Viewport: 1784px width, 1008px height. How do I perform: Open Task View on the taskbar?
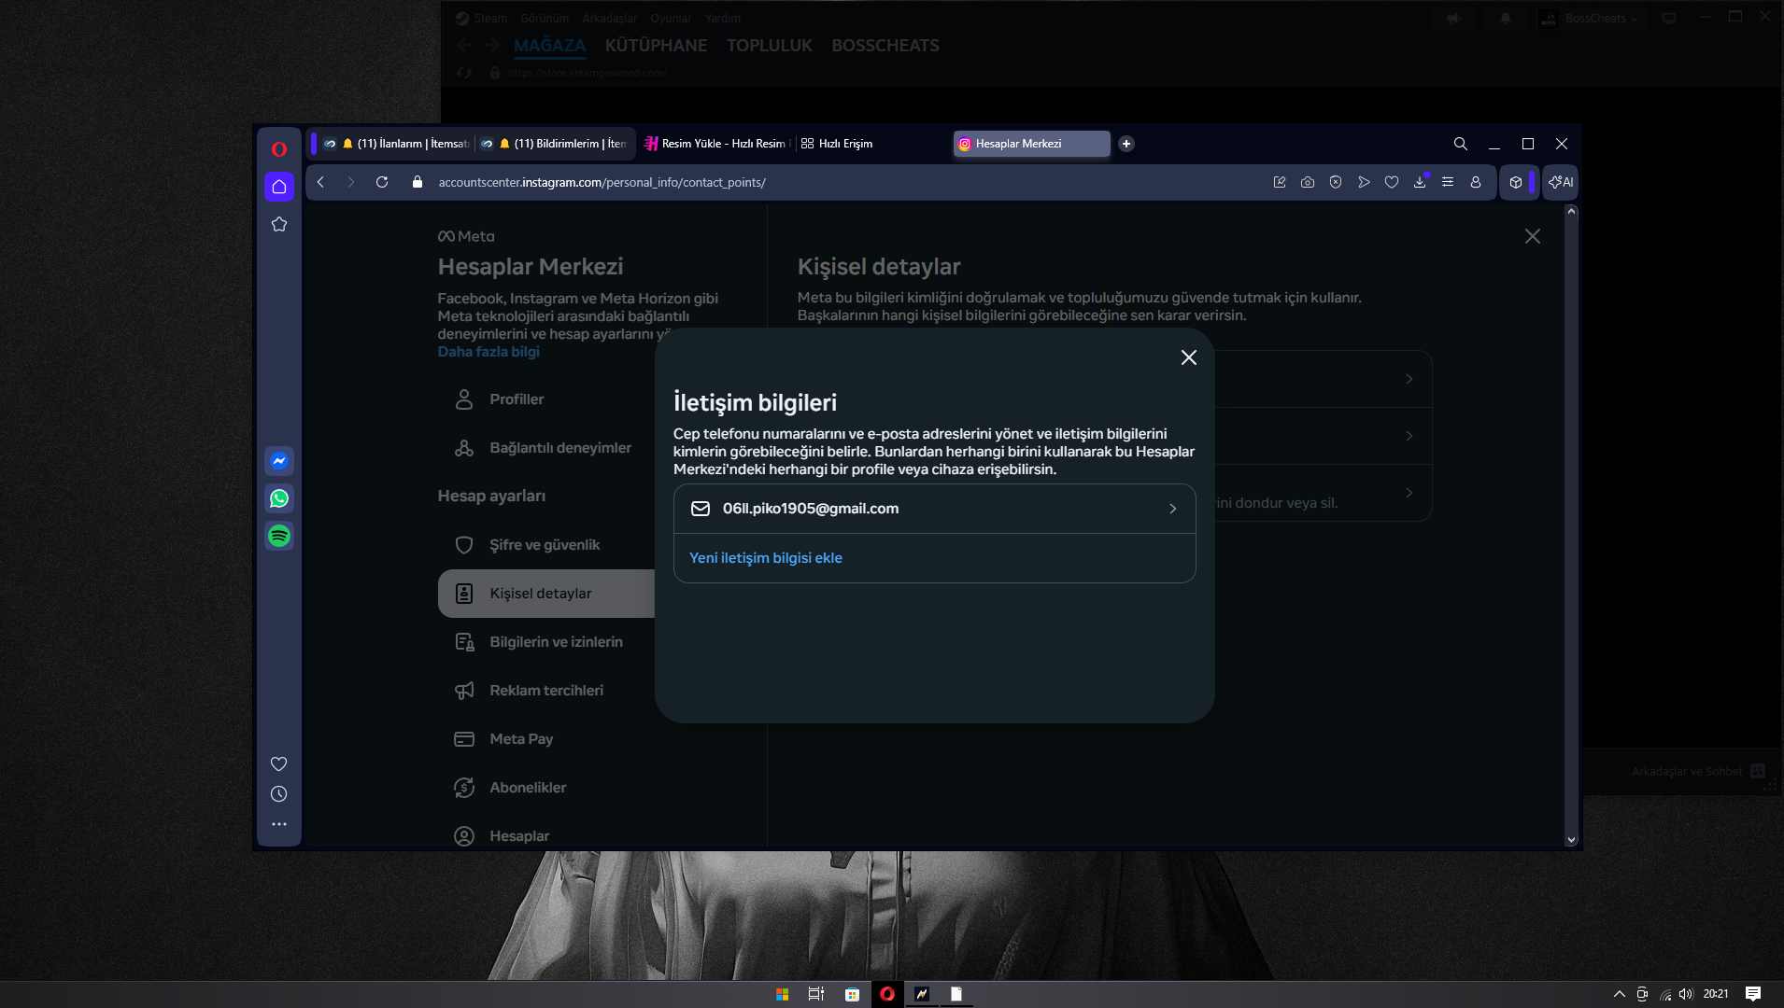pos(816,994)
